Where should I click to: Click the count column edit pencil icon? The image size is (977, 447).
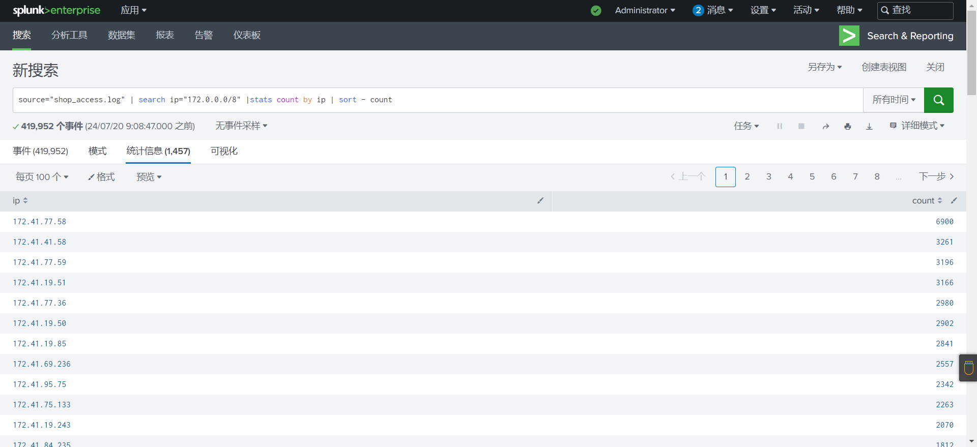point(954,201)
